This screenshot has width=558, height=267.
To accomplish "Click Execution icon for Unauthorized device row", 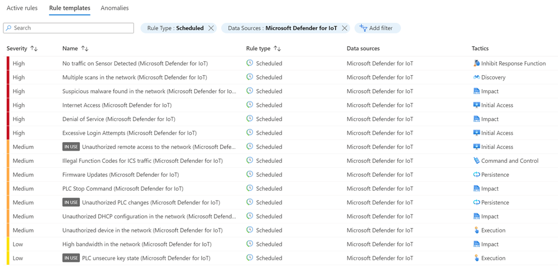I will coord(476,230).
